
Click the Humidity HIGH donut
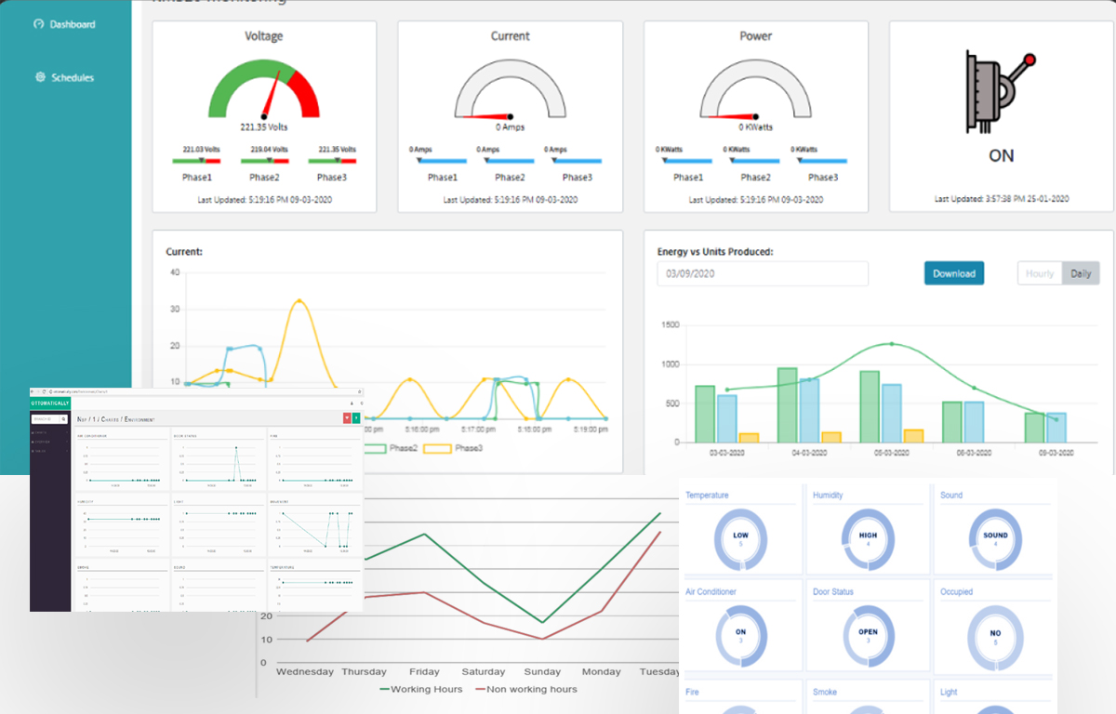868,538
